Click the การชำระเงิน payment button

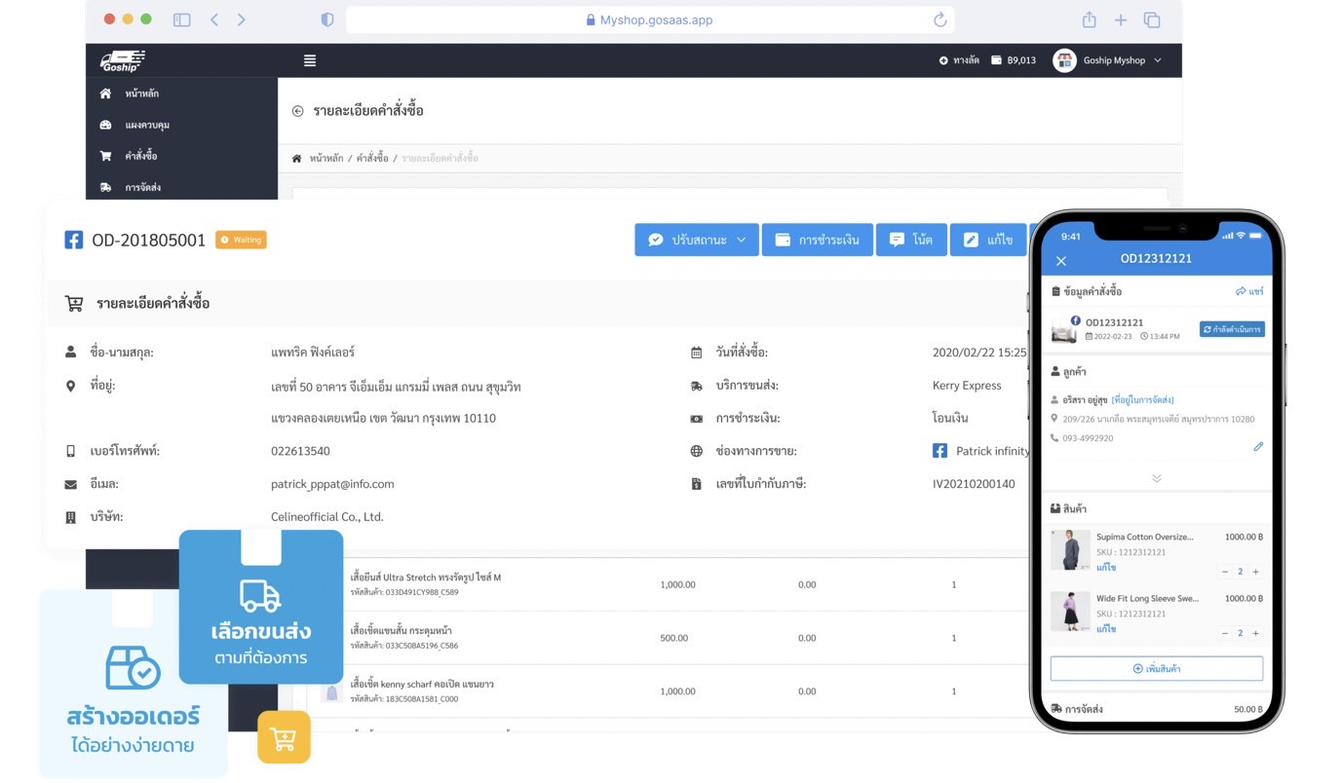[817, 240]
